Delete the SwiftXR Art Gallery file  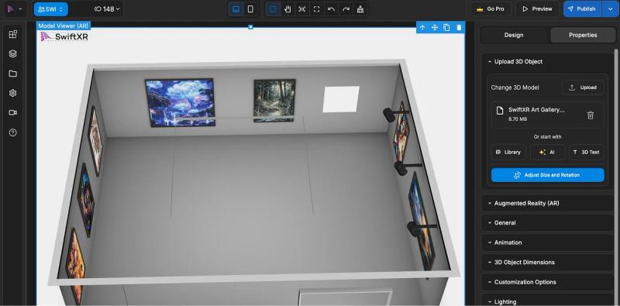[x=591, y=115]
